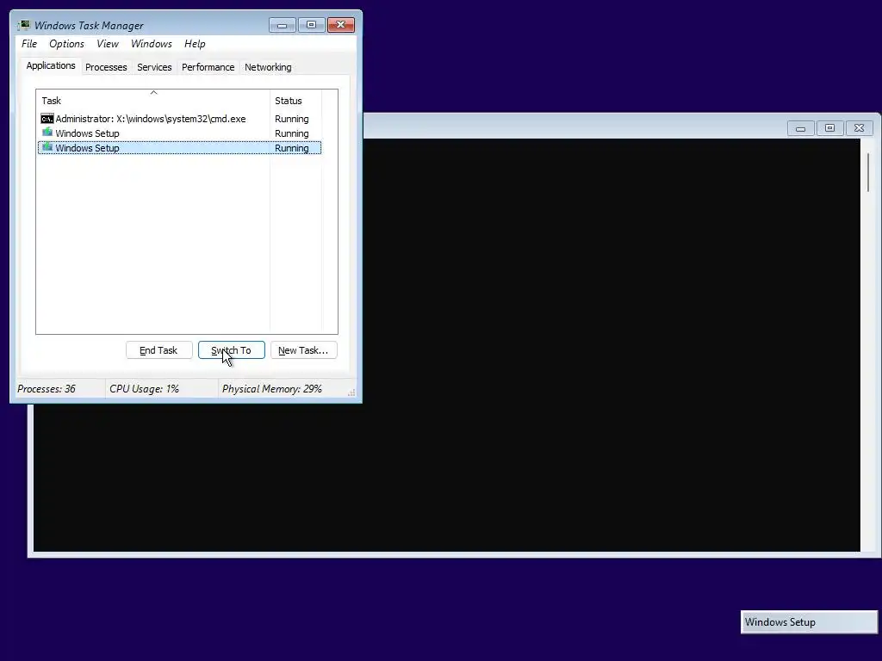The image size is (882, 661).
Task: Minimize the background command window
Action: pyautogui.click(x=800, y=128)
